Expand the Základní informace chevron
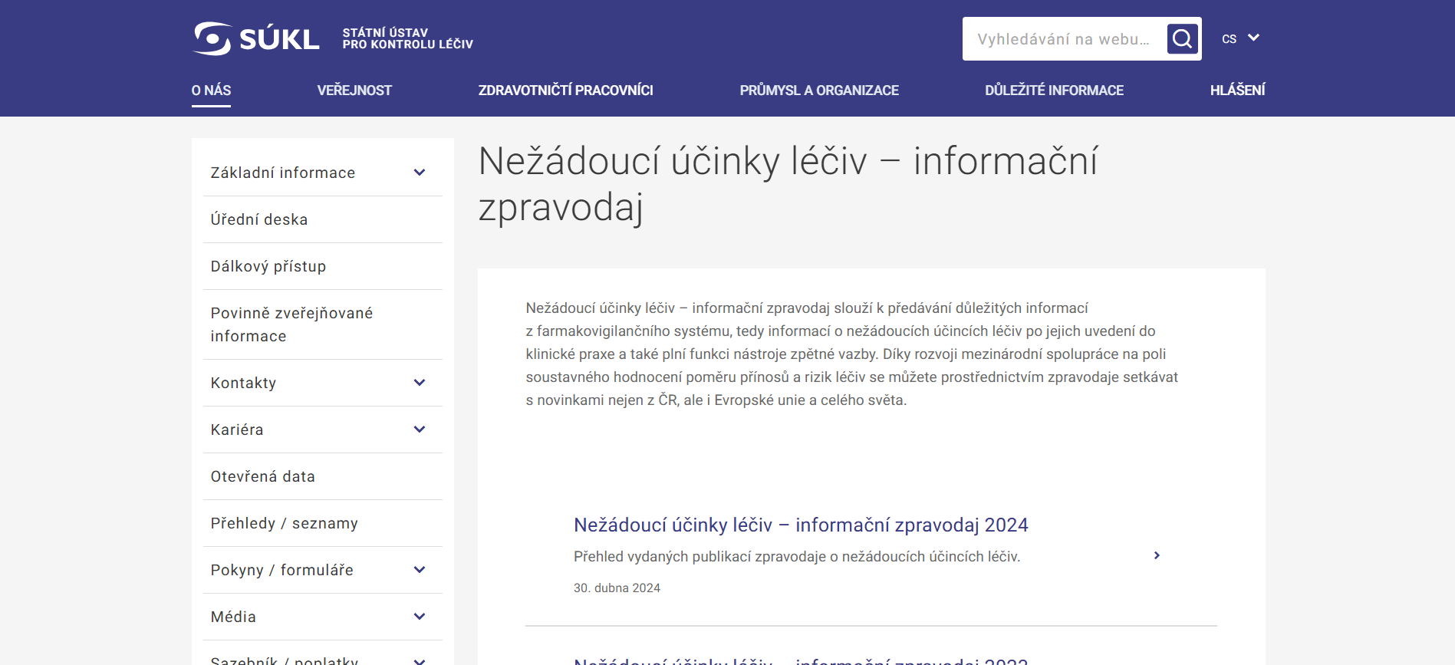The height and width of the screenshot is (665, 1455). [x=420, y=173]
